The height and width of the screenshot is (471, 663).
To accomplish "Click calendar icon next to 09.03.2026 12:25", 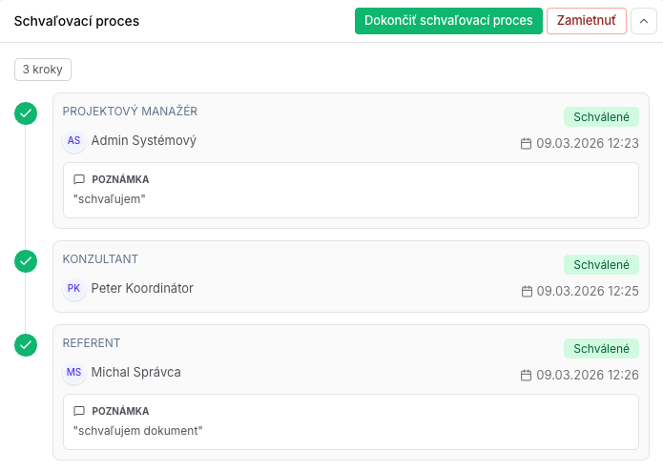I will (527, 292).
